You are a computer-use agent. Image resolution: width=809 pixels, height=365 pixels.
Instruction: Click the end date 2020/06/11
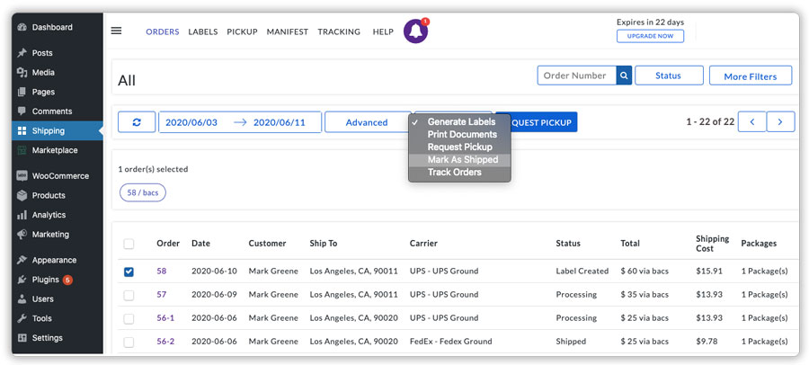[x=280, y=123]
